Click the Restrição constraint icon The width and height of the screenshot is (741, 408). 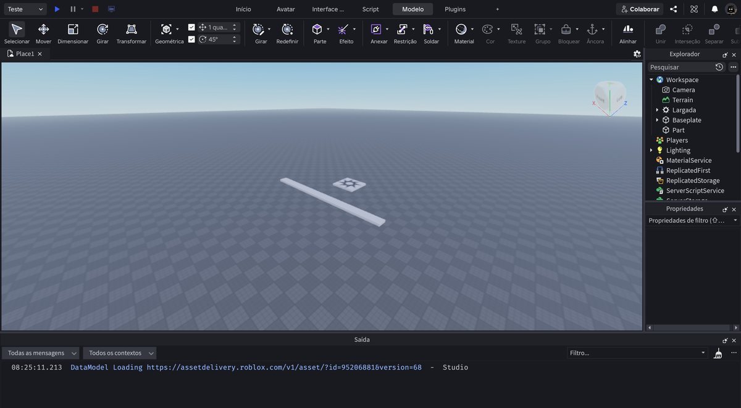(402, 29)
